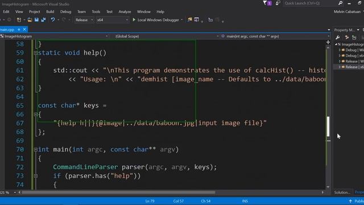
Task: Open the Undo history dropdown arrow
Action: [58, 20]
